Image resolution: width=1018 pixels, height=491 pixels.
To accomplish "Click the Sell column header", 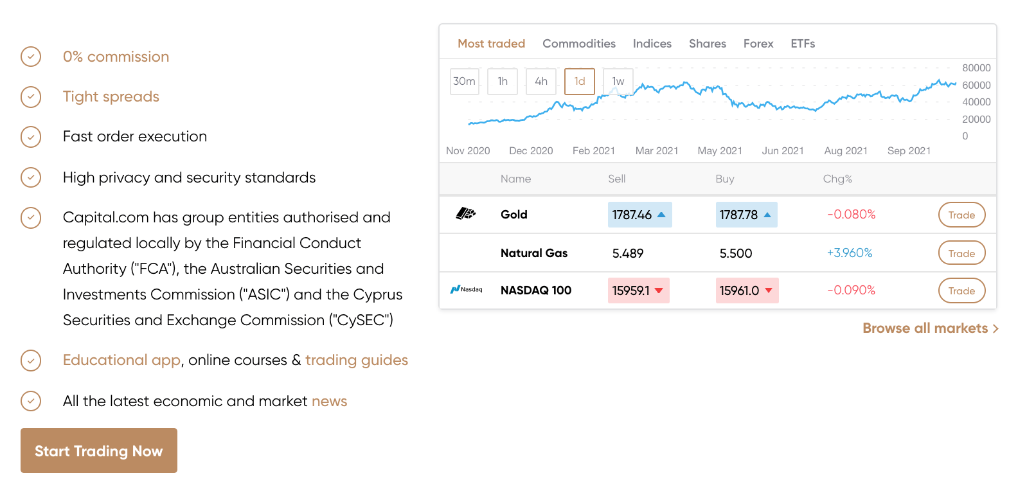I will [x=617, y=179].
